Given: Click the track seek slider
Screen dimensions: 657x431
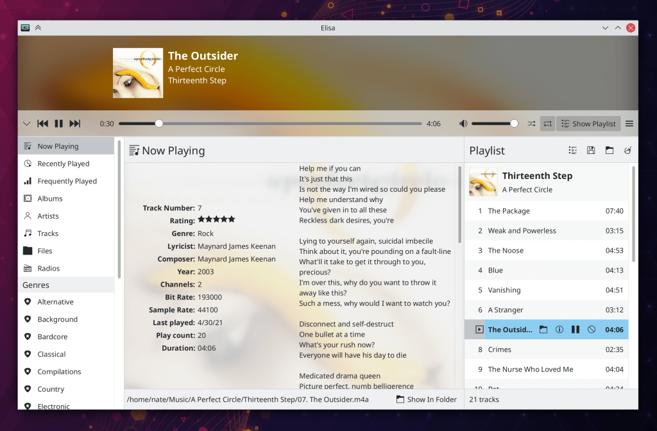Looking at the screenshot, I should (x=269, y=124).
